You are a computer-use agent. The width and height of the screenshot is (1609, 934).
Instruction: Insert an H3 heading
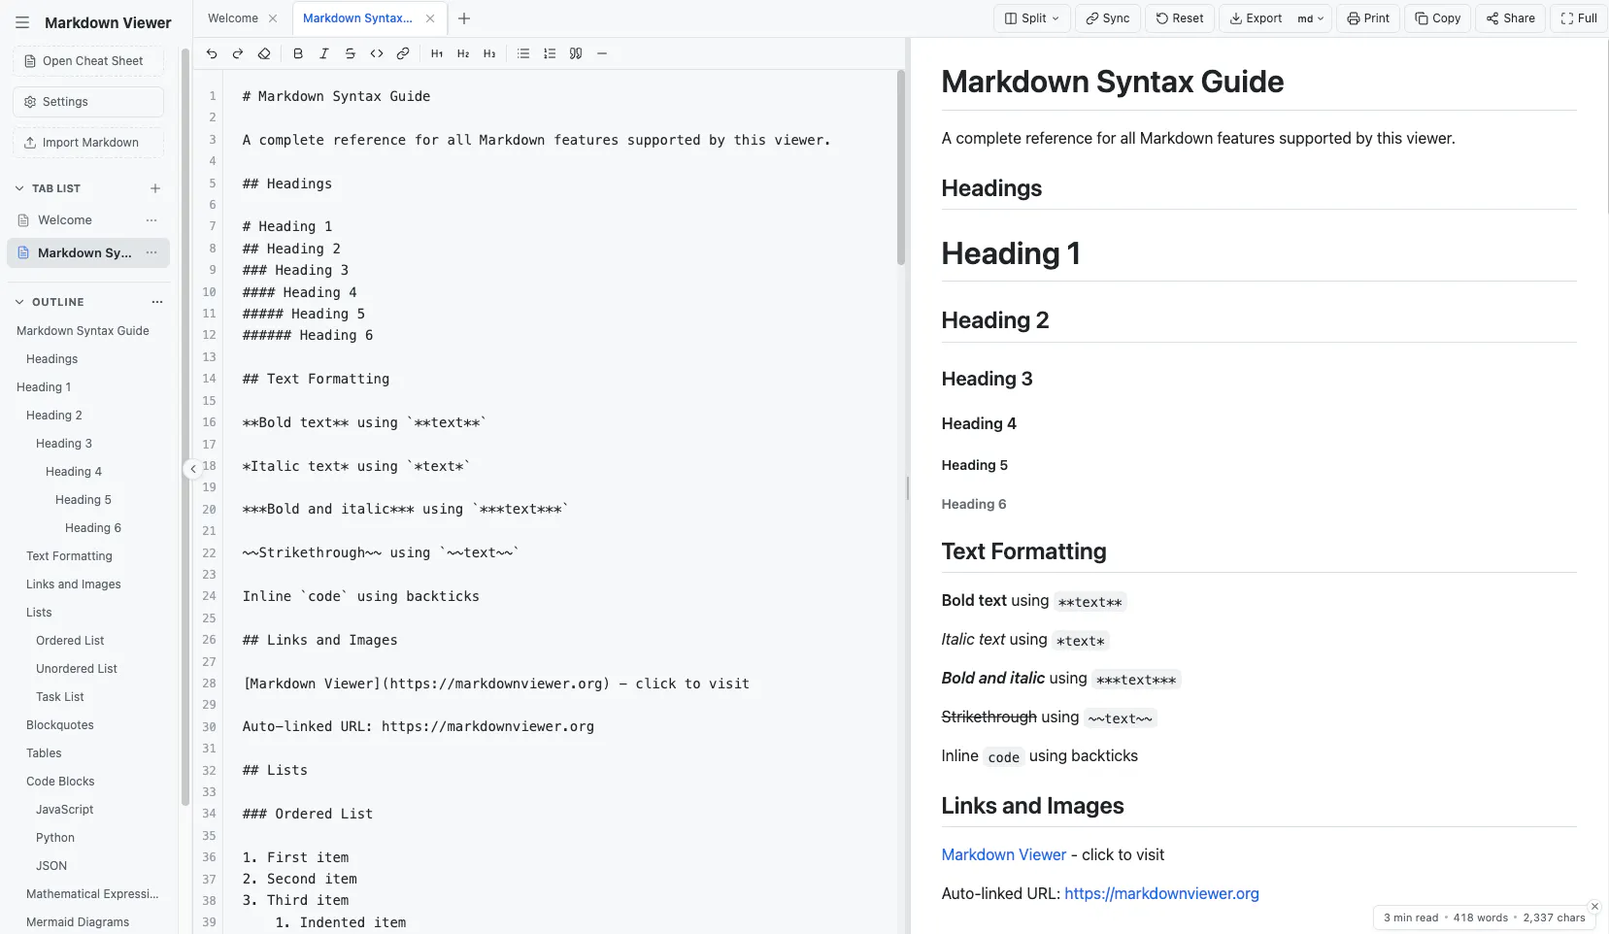click(489, 53)
